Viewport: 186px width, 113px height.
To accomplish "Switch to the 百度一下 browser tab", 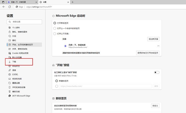I will pyautogui.click(x=22, y=2).
